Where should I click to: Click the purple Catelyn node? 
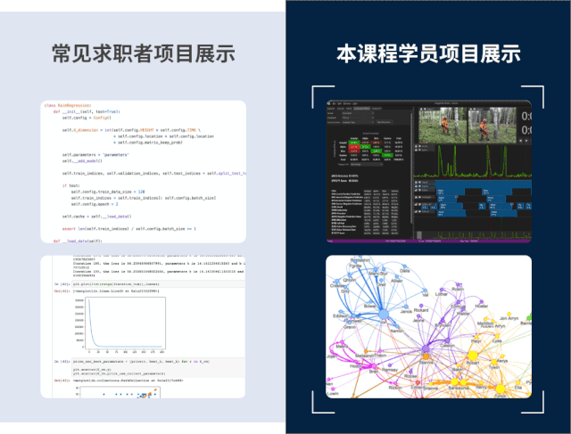pos(448,340)
